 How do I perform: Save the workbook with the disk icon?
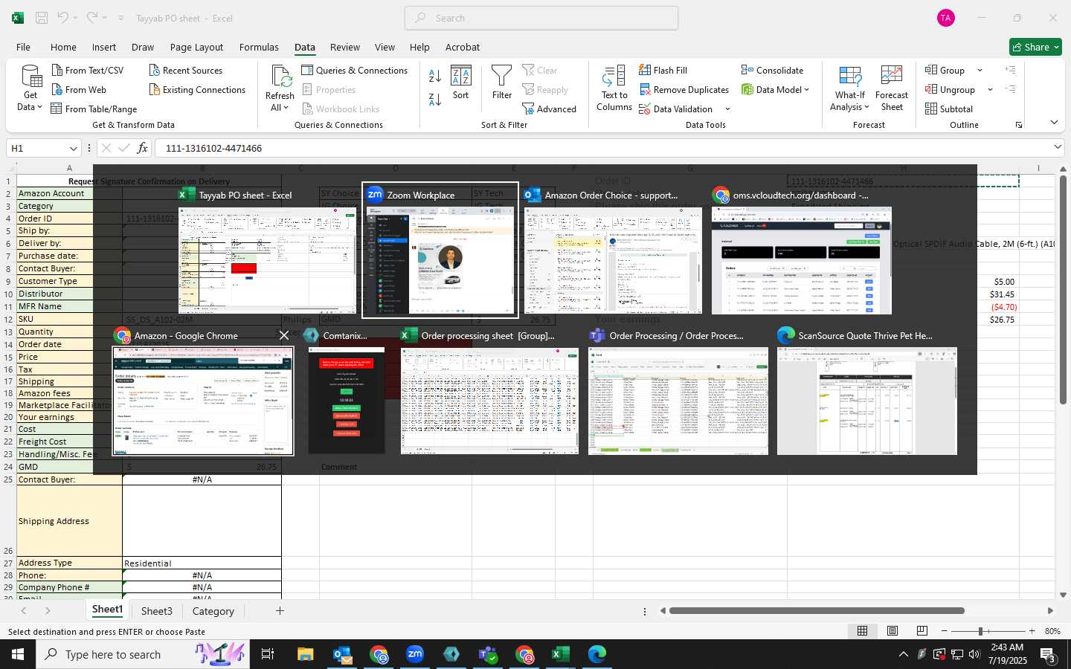coord(42,18)
